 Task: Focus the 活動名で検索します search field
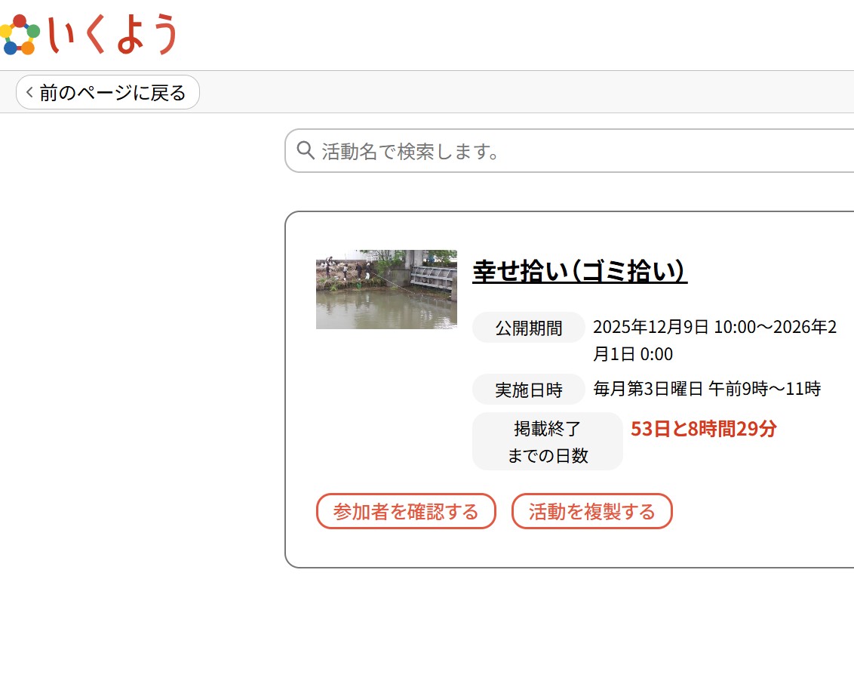pos(573,151)
